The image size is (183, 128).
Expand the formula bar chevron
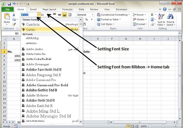pos(180,33)
